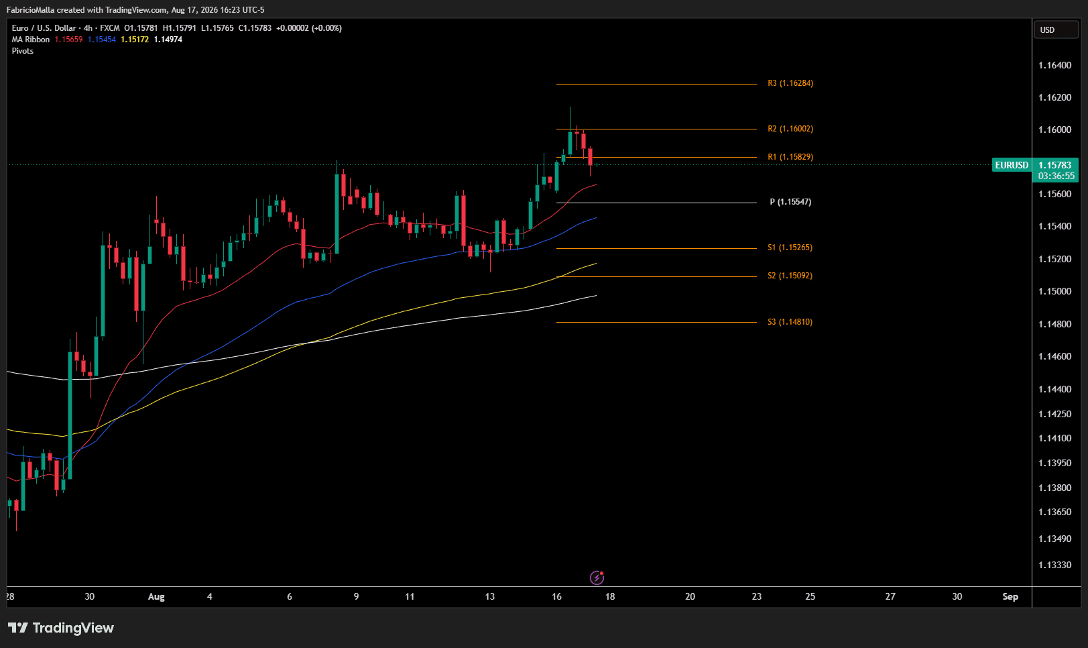The image size is (1088, 648).
Task: Click the date 13 on the time axis
Action: click(490, 596)
